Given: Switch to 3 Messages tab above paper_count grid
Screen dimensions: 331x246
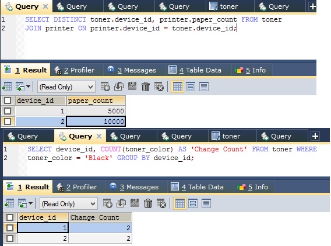Looking at the screenshot, I should [134, 70].
